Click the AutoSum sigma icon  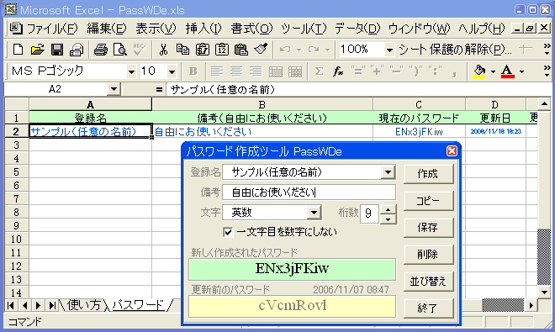[319, 71]
